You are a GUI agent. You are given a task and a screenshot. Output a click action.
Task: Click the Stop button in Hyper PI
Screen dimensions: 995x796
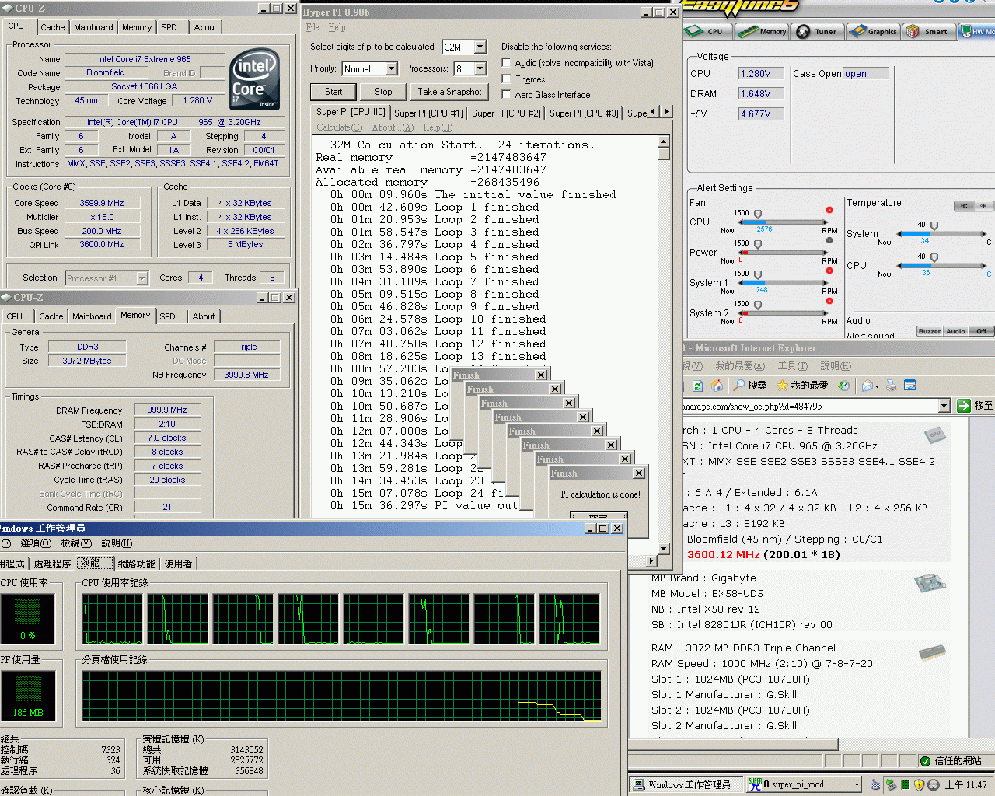pyautogui.click(x=383, y=92)
